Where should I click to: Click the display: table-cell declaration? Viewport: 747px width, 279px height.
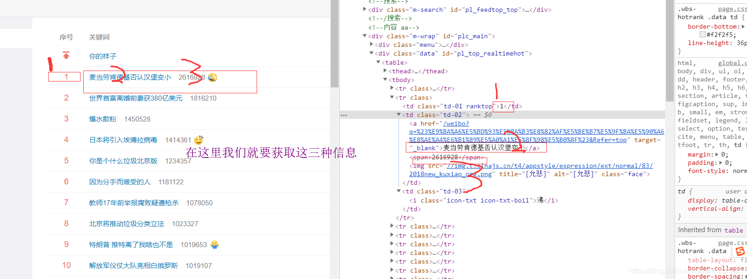(717, 200)
